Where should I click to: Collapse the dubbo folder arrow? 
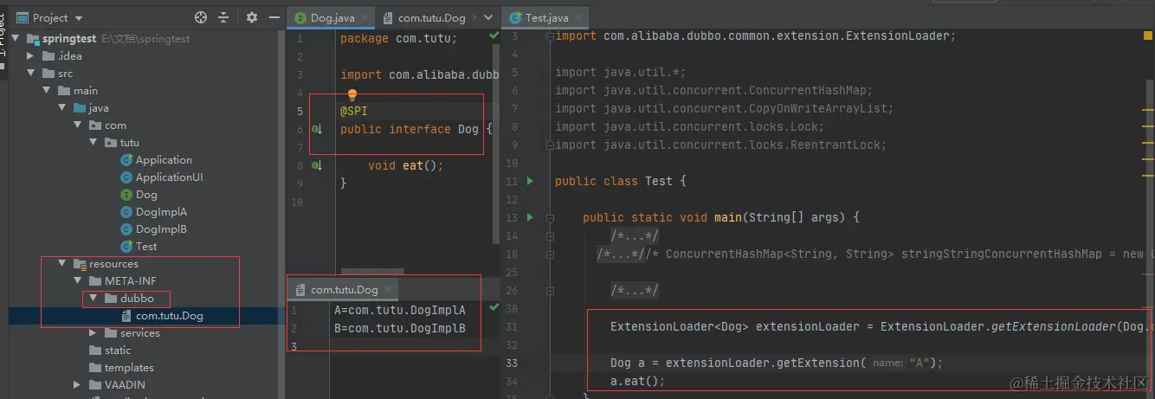pos(94,299)
